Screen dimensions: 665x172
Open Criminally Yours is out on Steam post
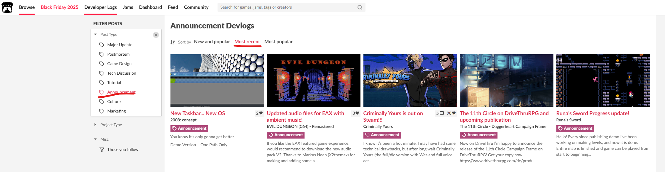click(393, 116)
